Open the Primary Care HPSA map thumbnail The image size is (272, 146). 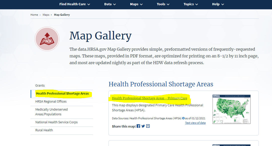pos(231,109)
